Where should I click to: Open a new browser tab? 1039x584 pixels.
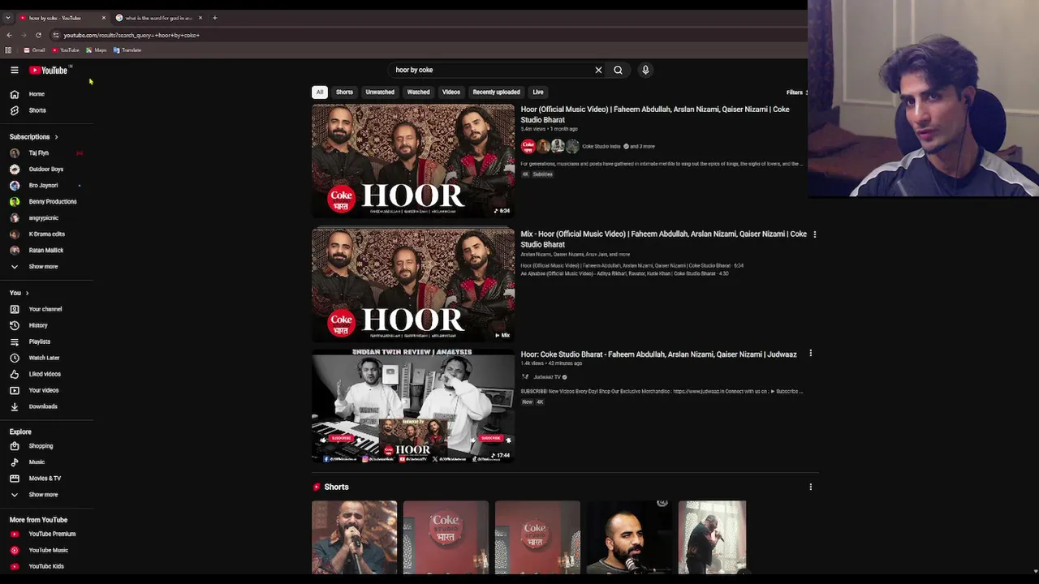214,18
